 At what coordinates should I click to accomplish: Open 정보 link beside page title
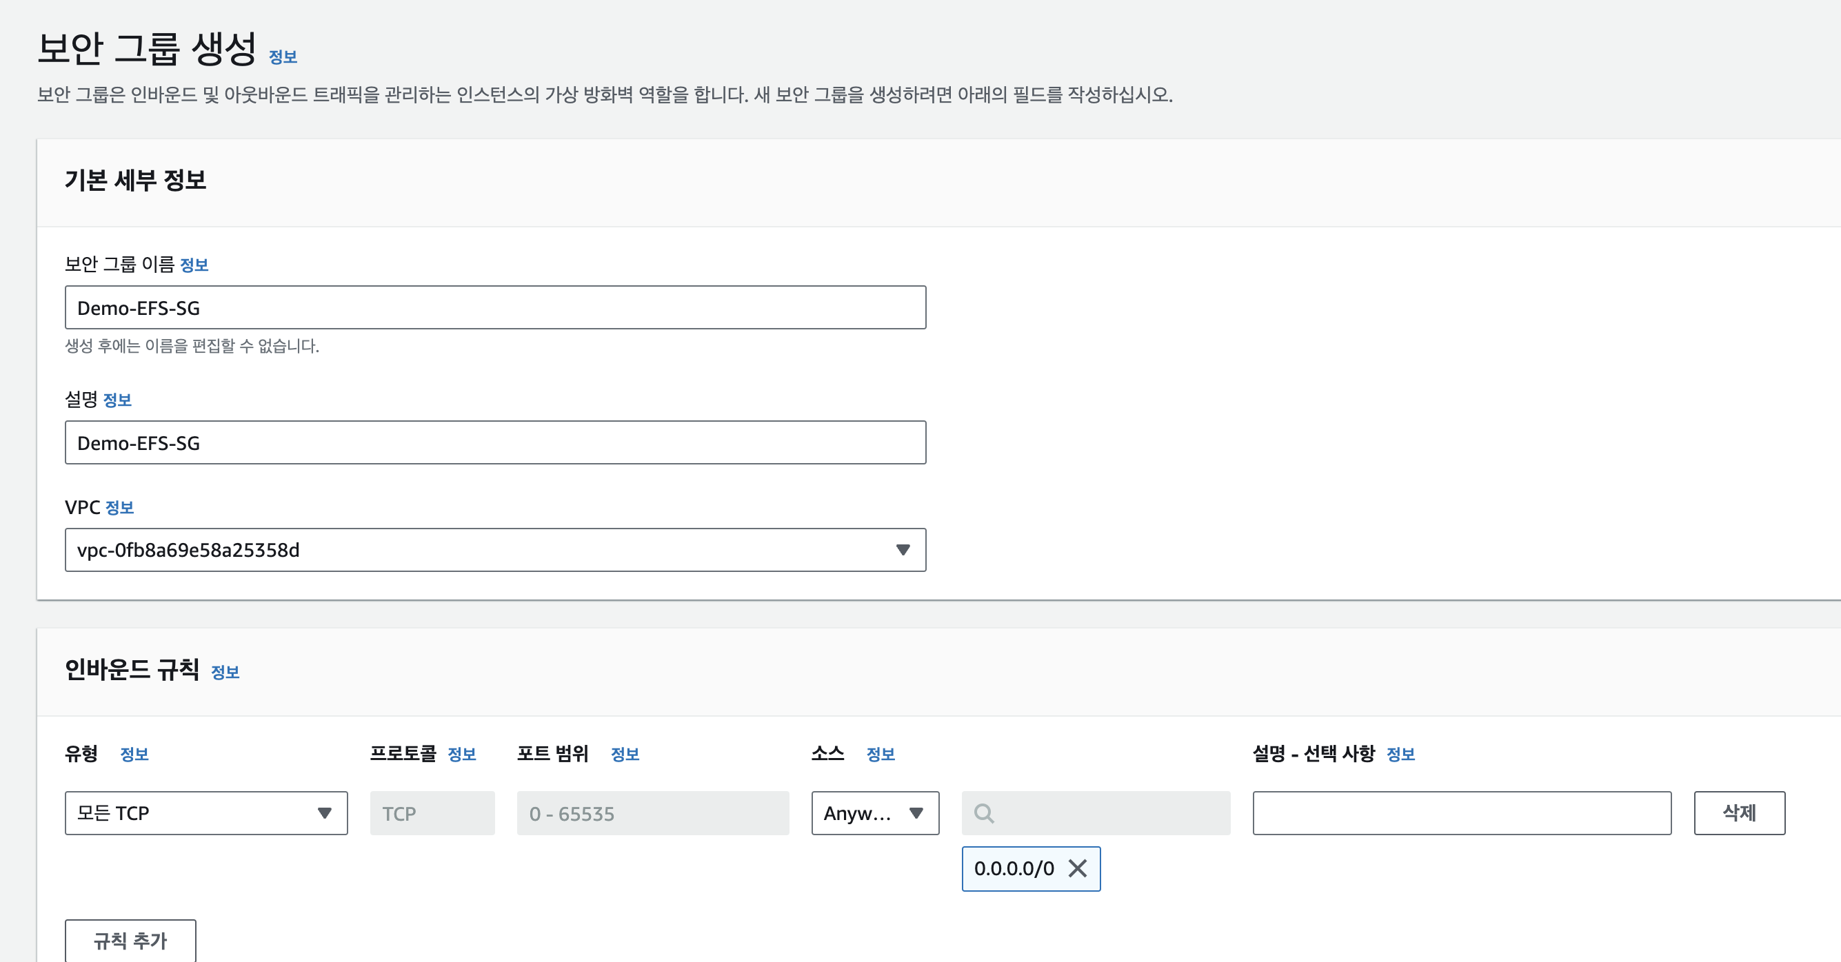coord(283,57)
